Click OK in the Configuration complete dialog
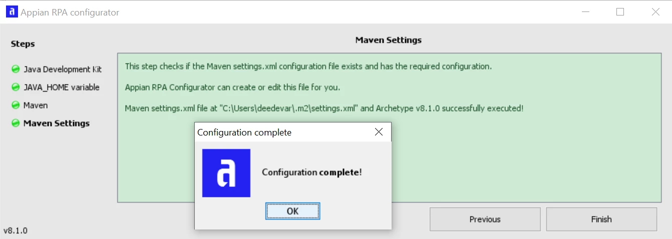The image size is (672, 239). click(292, 211)
